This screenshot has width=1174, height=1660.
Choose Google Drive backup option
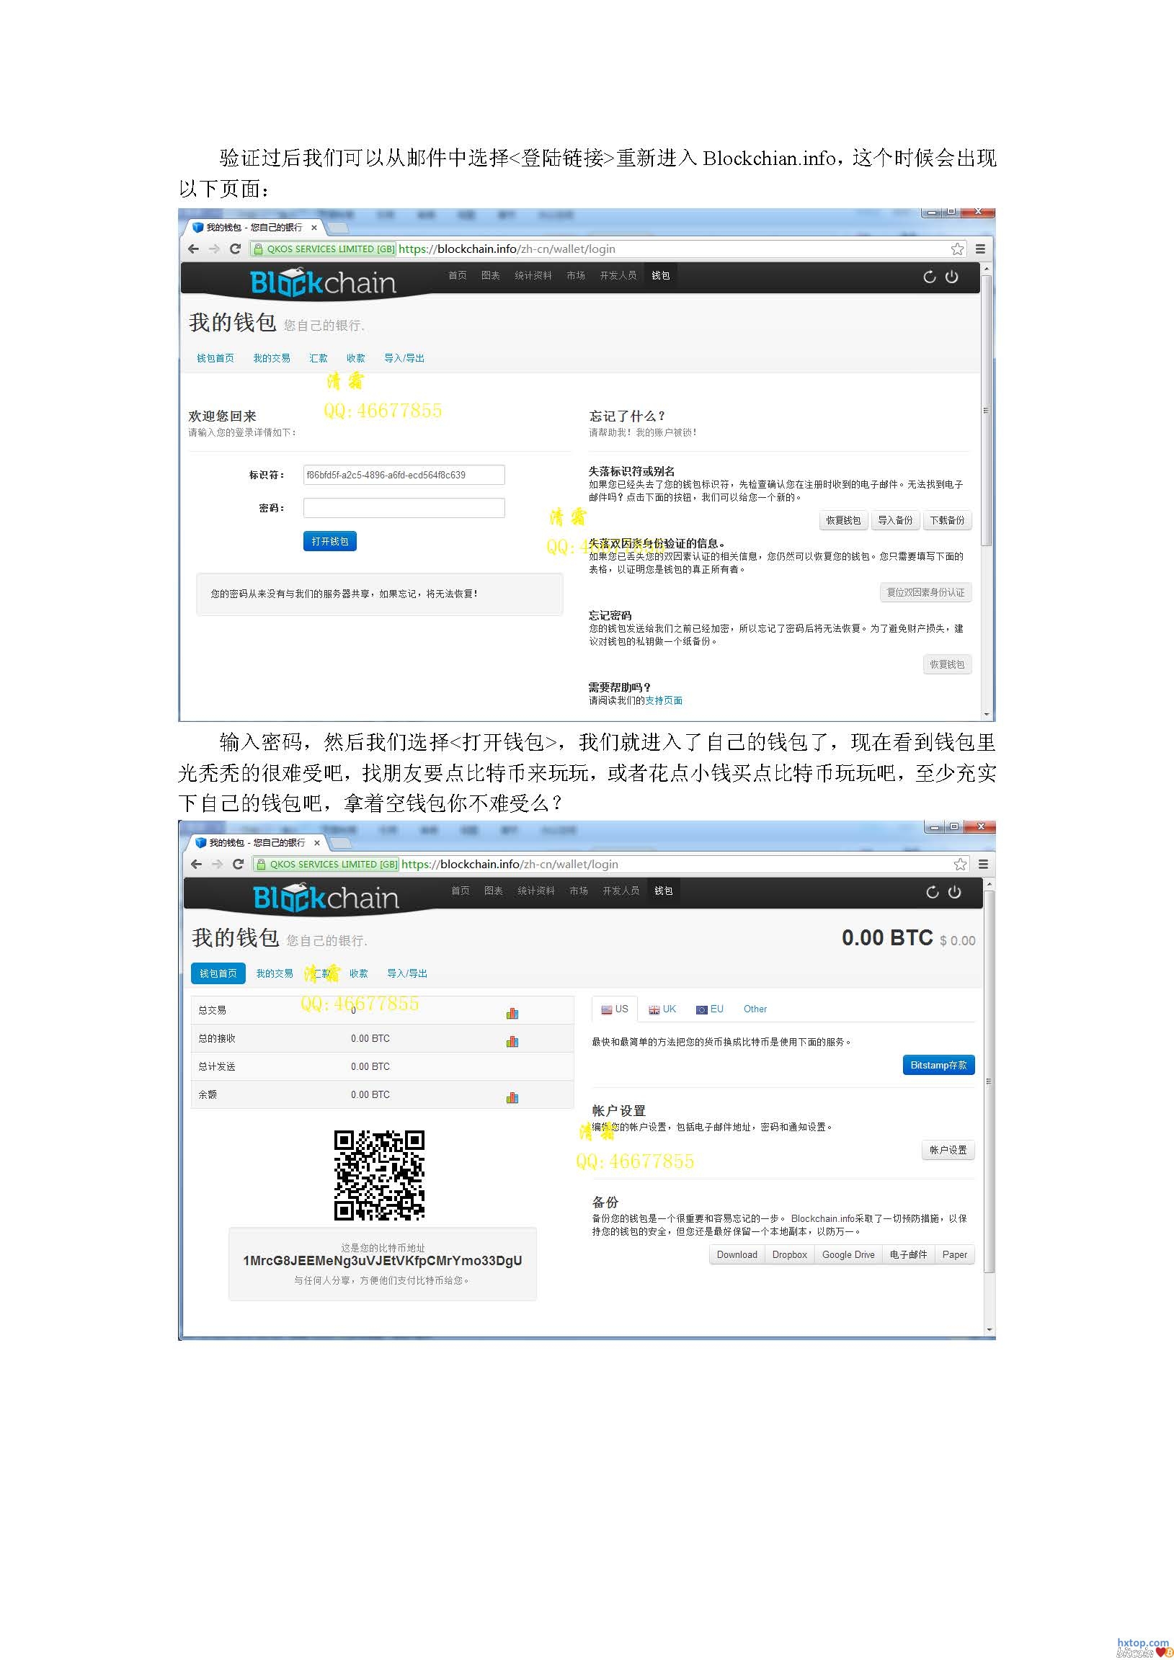tap(848, 1254)
